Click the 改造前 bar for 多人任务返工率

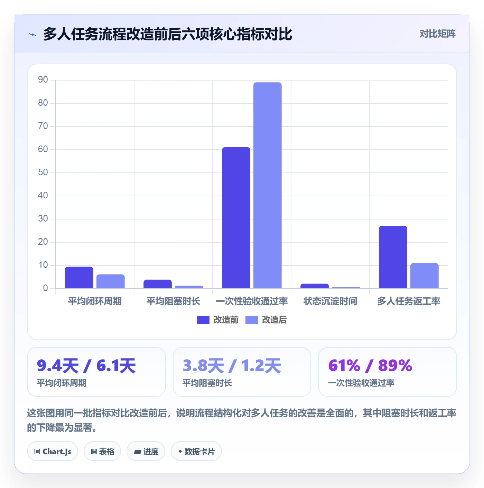click(x=393, y=257)
